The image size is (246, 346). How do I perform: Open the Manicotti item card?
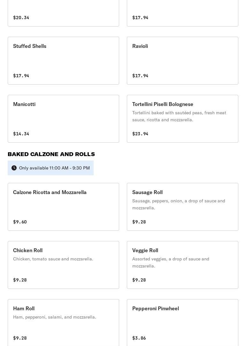(x=63, y=119)
